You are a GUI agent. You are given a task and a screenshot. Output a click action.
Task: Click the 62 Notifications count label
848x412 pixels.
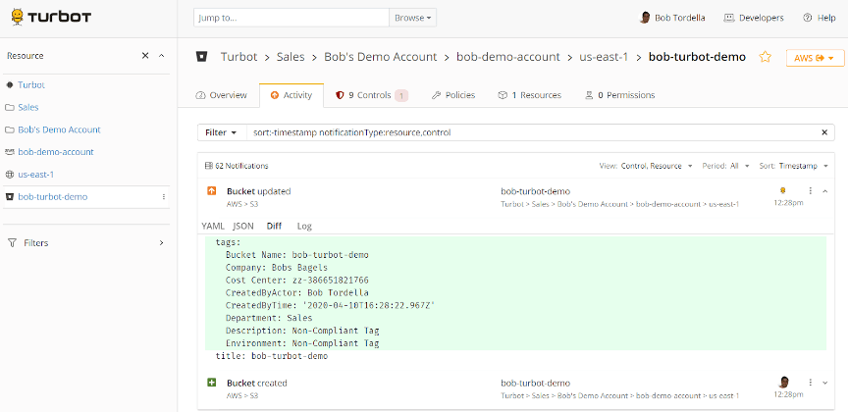click(x=237, y=166)
